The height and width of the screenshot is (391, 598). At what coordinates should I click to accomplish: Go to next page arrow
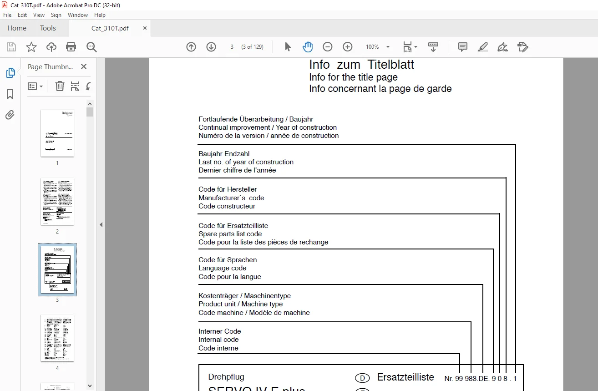click(x=211, y=47)
